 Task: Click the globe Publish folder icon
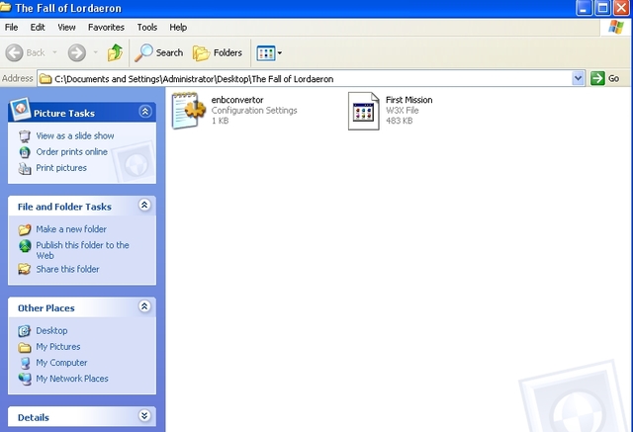point(25,245)
